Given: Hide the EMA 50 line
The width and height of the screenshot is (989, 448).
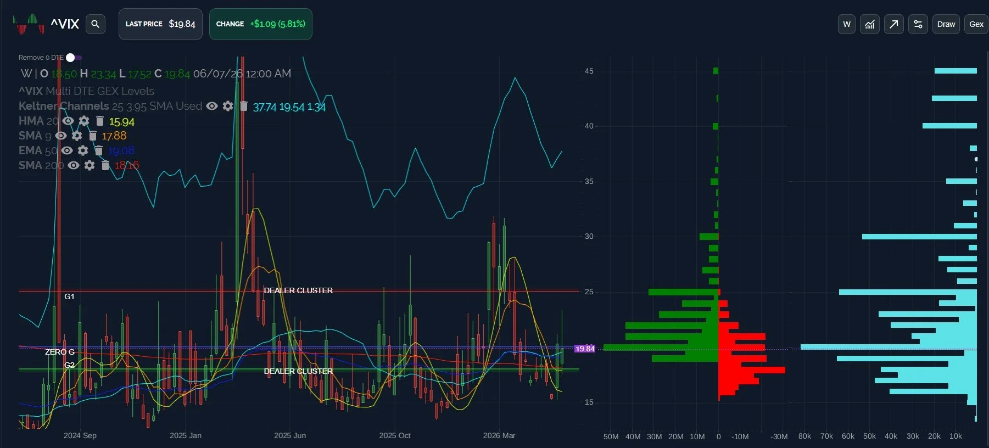Looking at the screenshot, I should [67, 150].
